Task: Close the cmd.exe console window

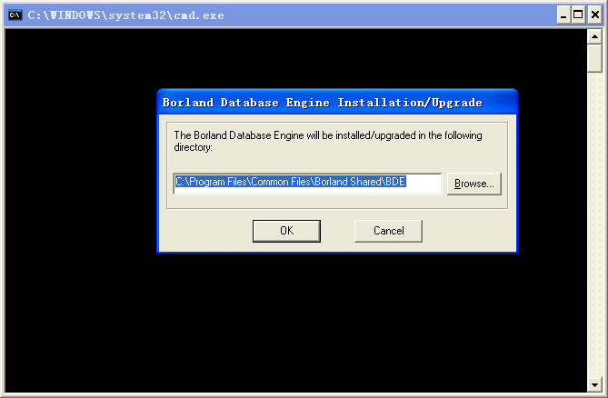Action: pyautogui.click(x=594, y=15)
